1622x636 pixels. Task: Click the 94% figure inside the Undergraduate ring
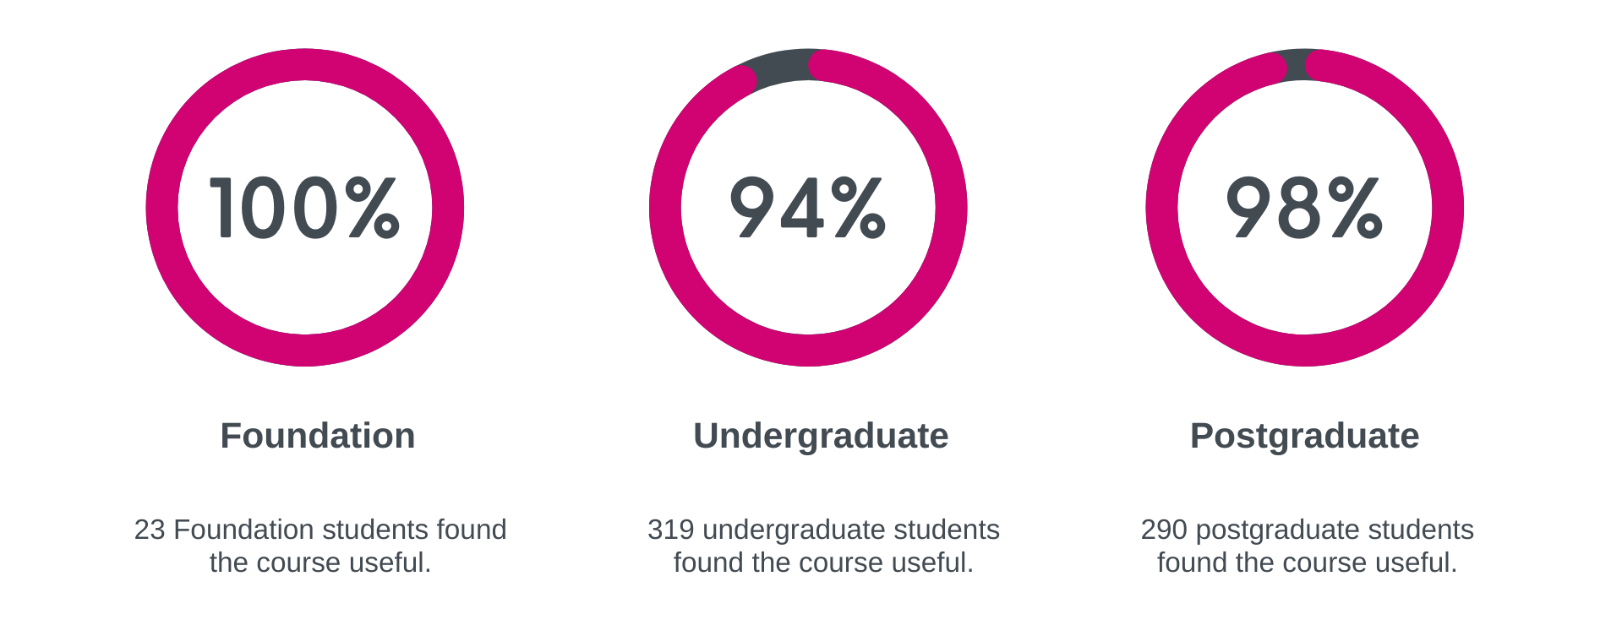coord(807,208)
